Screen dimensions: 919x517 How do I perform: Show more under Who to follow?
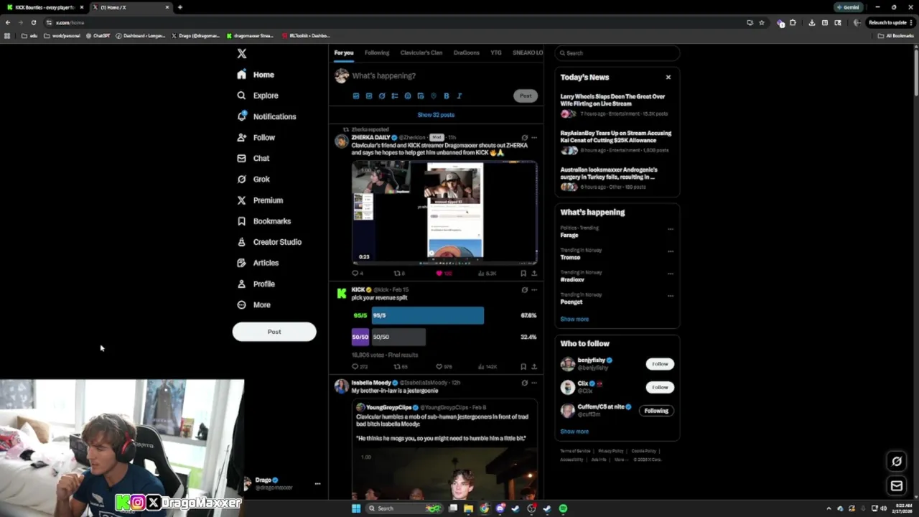(574, 432)
